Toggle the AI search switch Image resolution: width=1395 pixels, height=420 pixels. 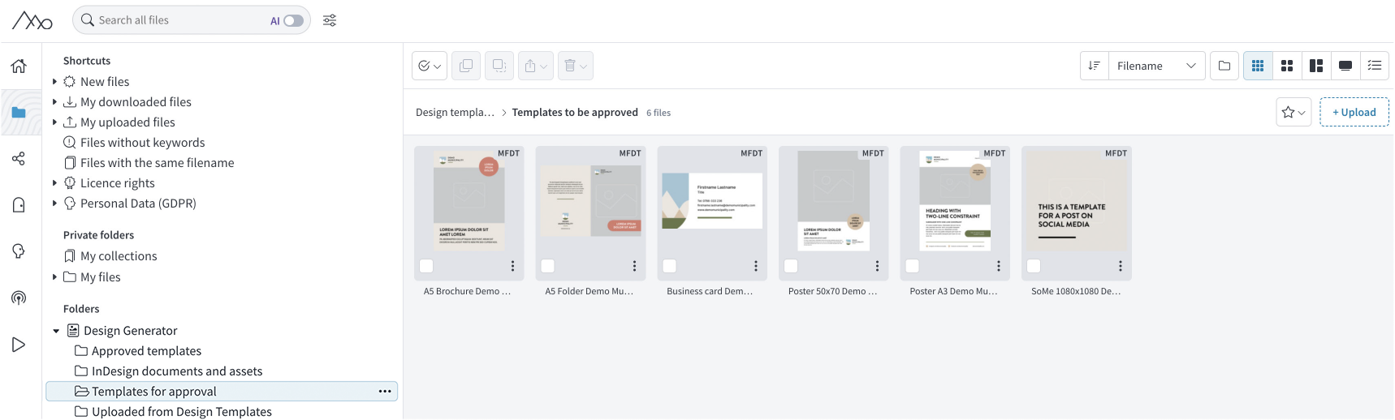(x=293, y=20)
